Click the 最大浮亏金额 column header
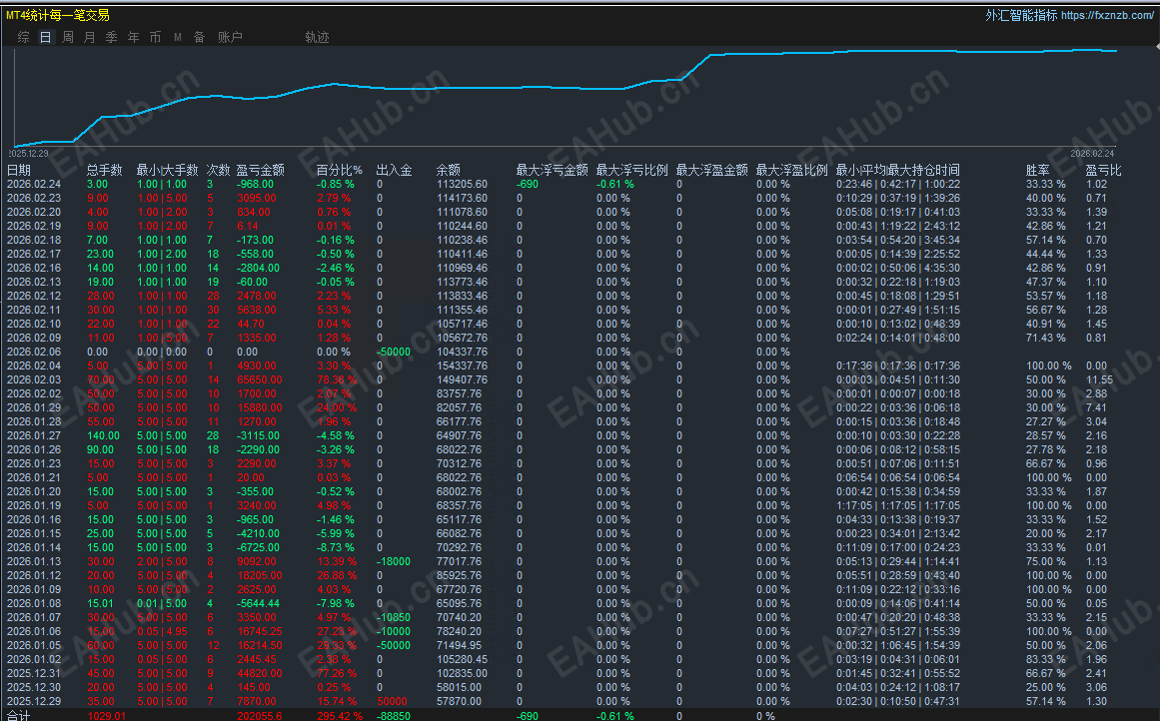This screenshot has width=1160, height=721. pyautogui.click(x=552, y=170)
